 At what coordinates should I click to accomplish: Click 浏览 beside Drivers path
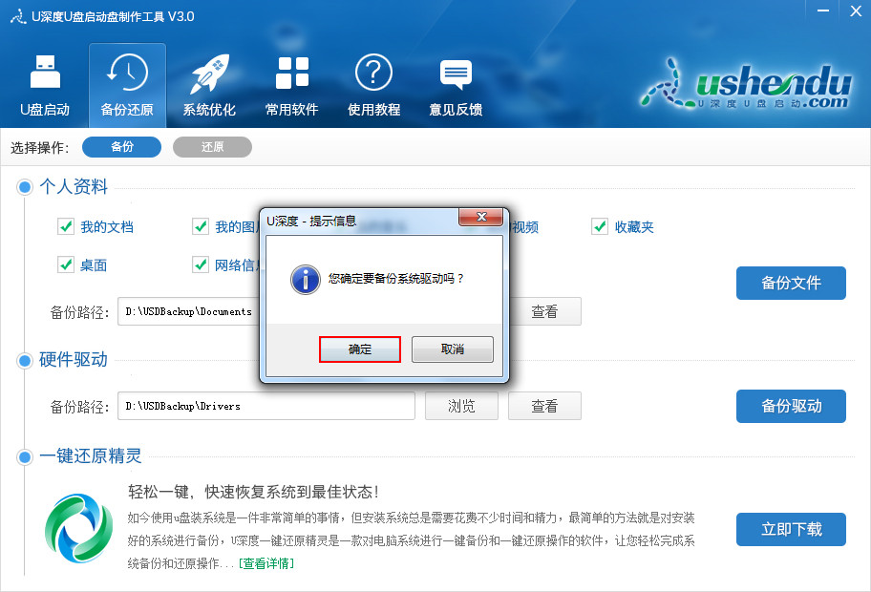(461, 407)
